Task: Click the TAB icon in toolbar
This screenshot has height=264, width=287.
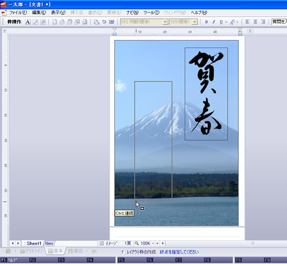Action: [x=111, y=22]
